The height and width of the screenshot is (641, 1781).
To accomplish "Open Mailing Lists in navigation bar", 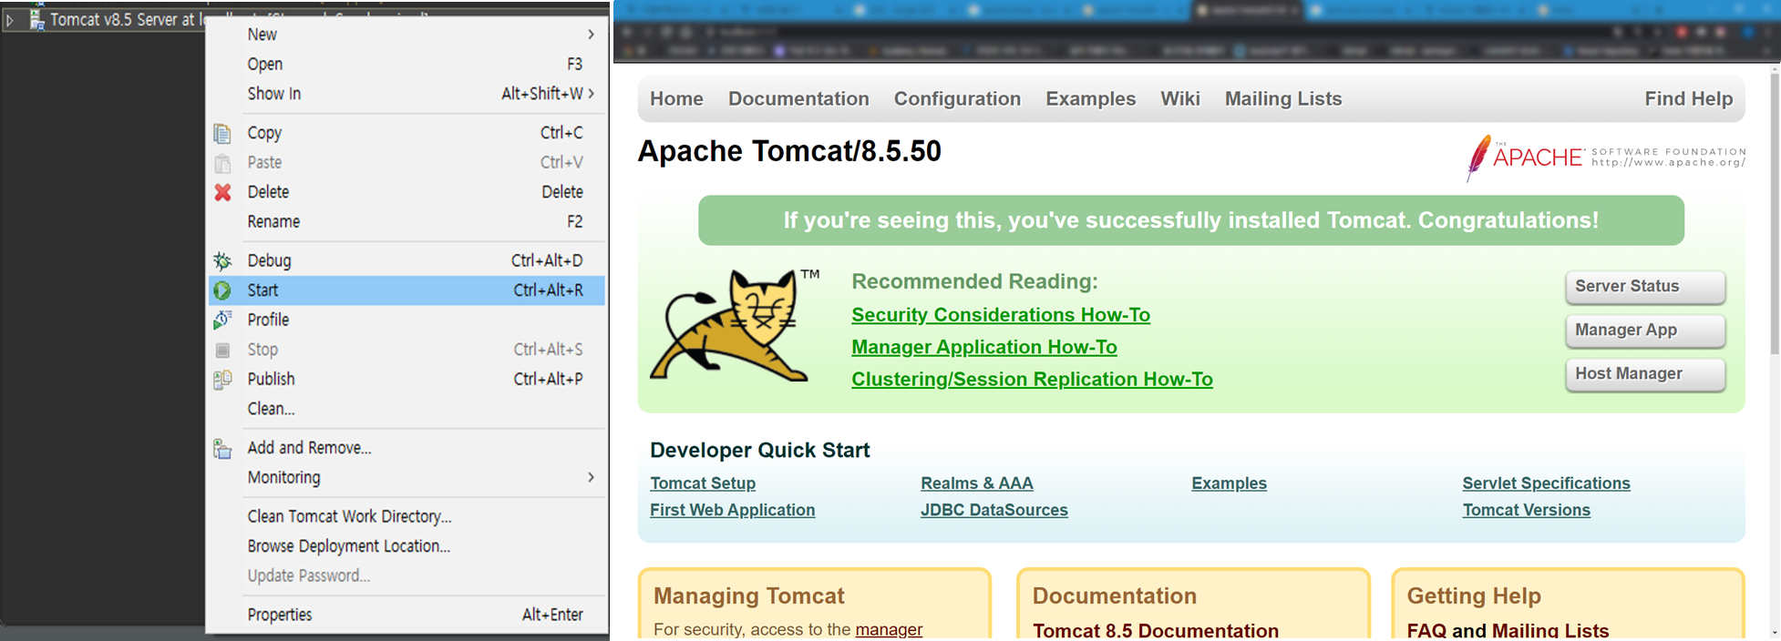I will click(1283, 98).
